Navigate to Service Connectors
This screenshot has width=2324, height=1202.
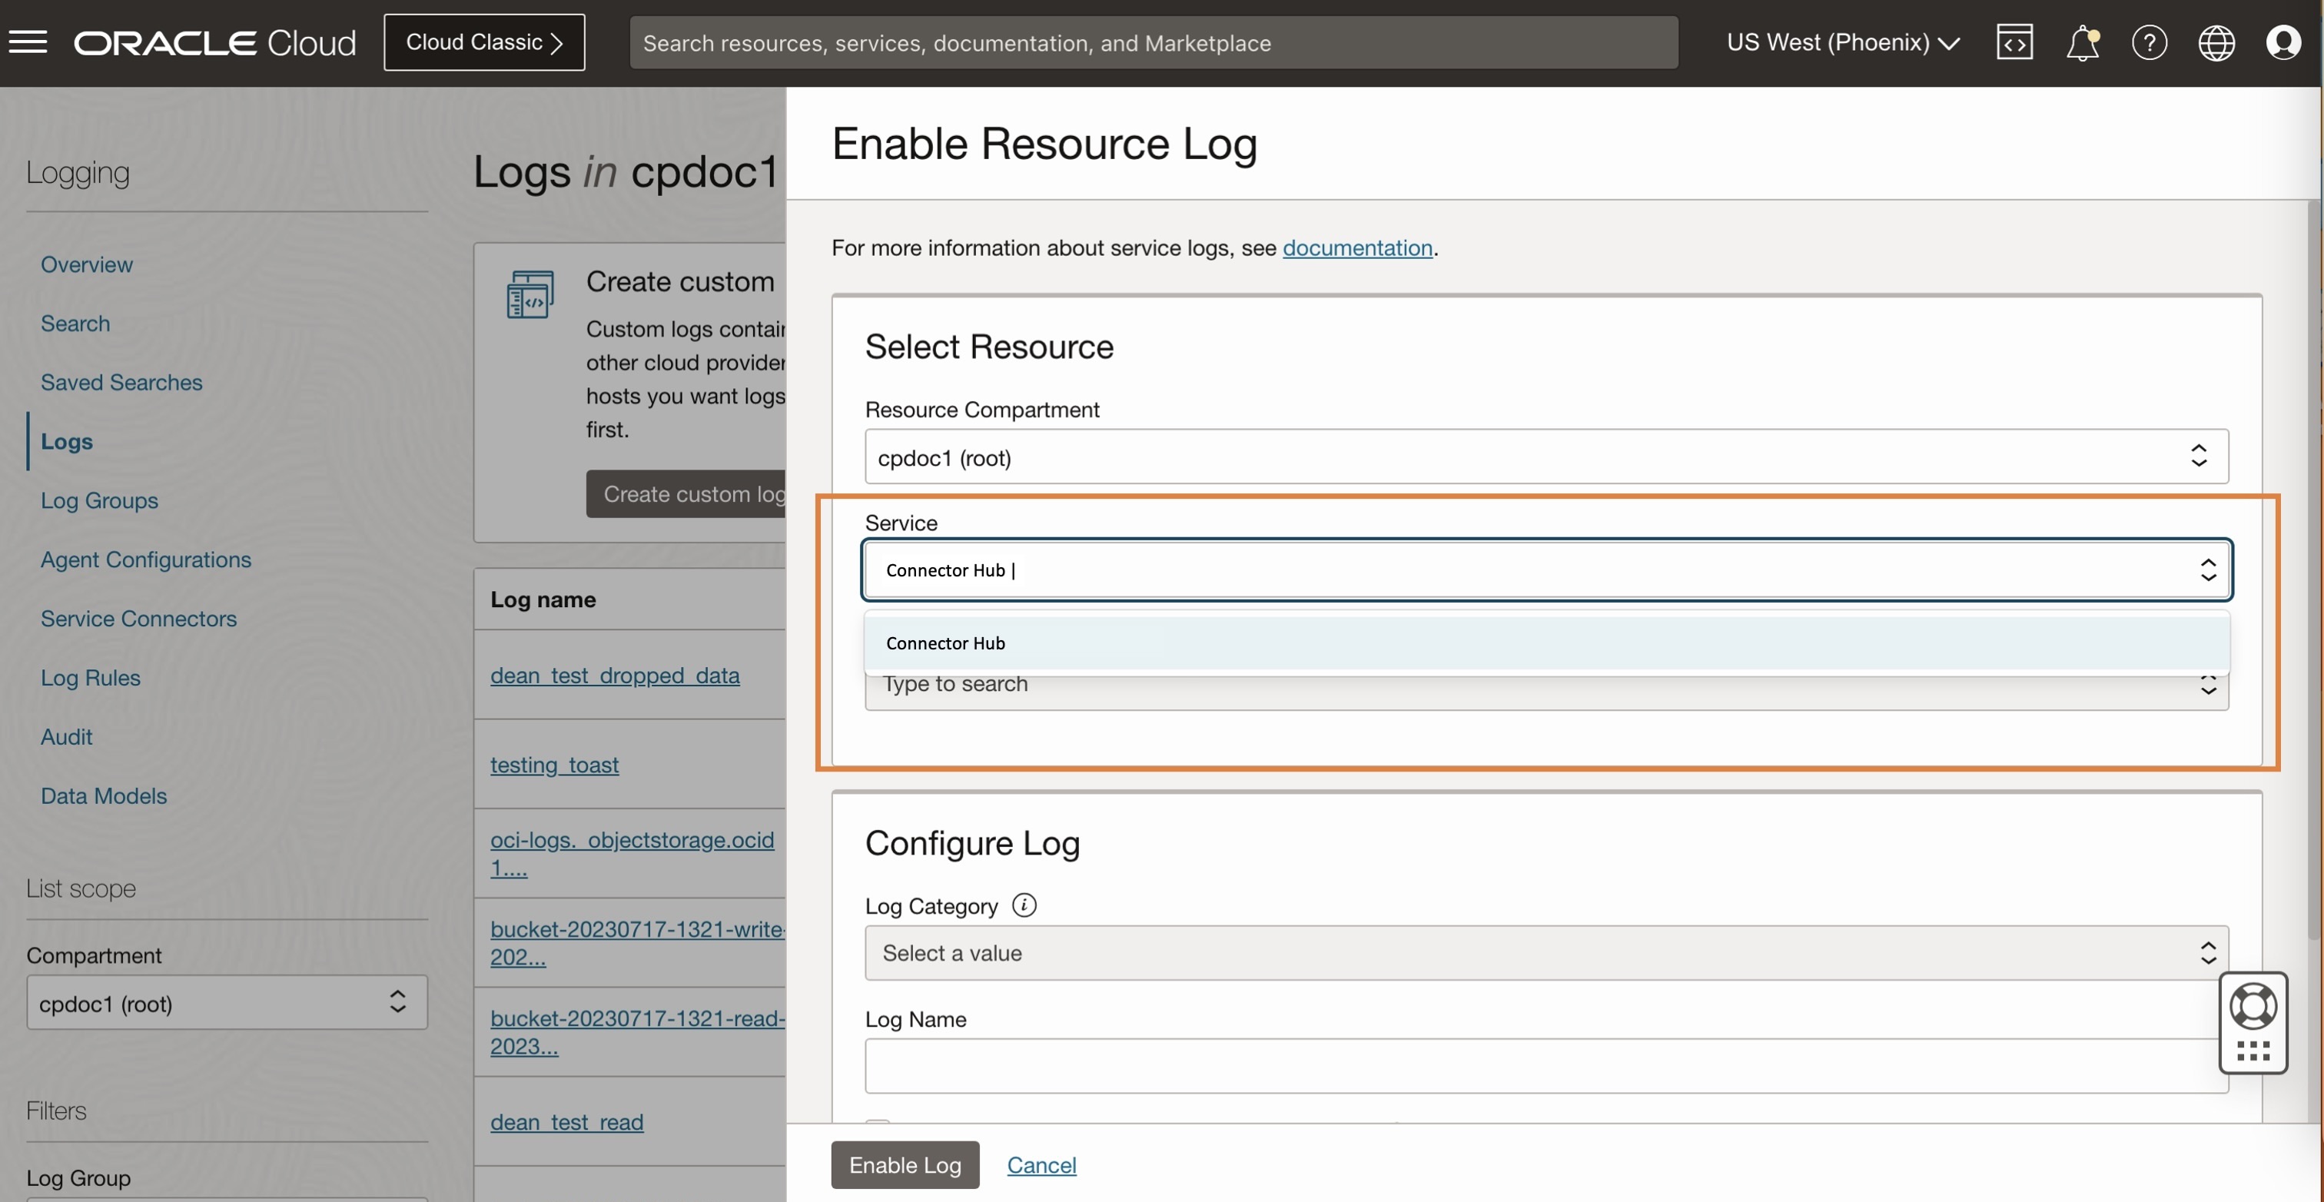(138, 618)
